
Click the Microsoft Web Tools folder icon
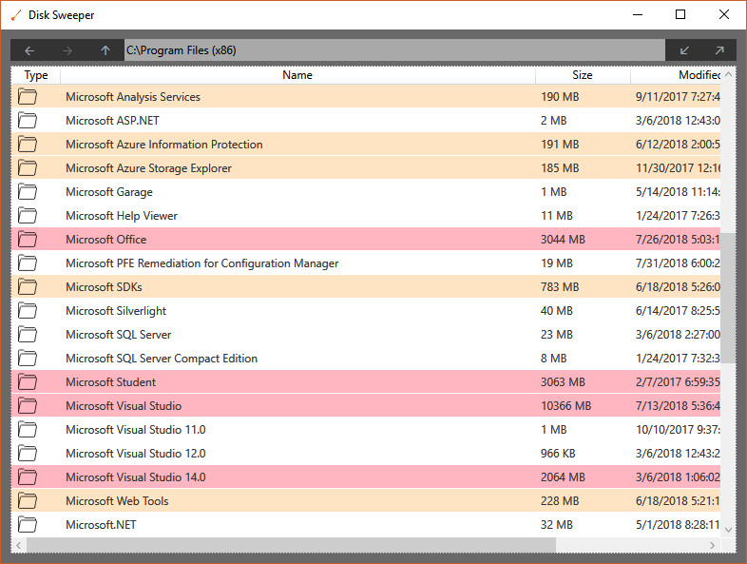(x=28, y=500)
